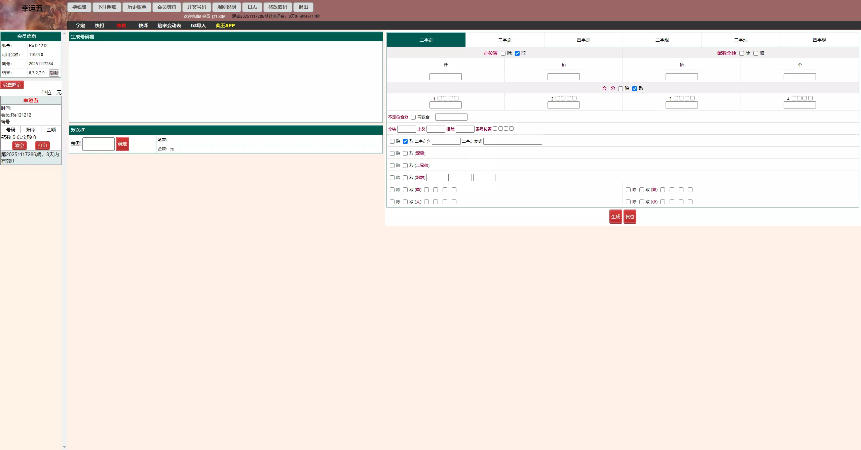Click the 刷新 refresh button
861x450 pixels.
(x=54, y=73)
